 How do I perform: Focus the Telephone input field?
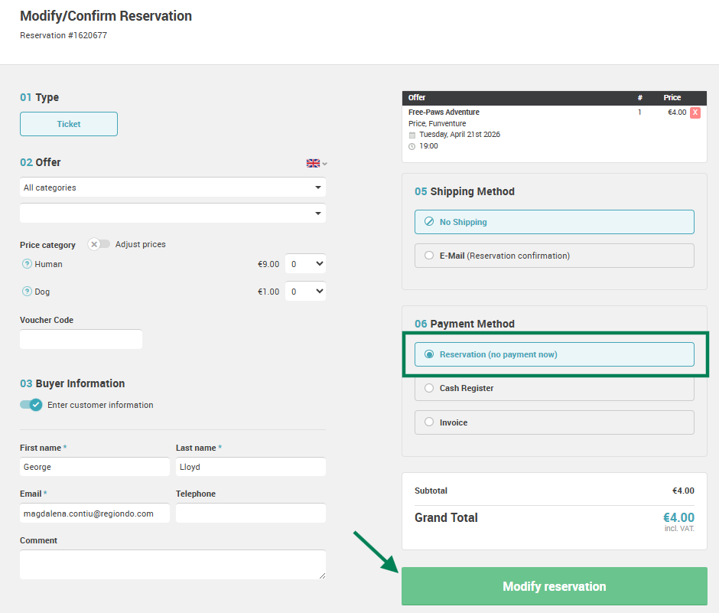251,513
